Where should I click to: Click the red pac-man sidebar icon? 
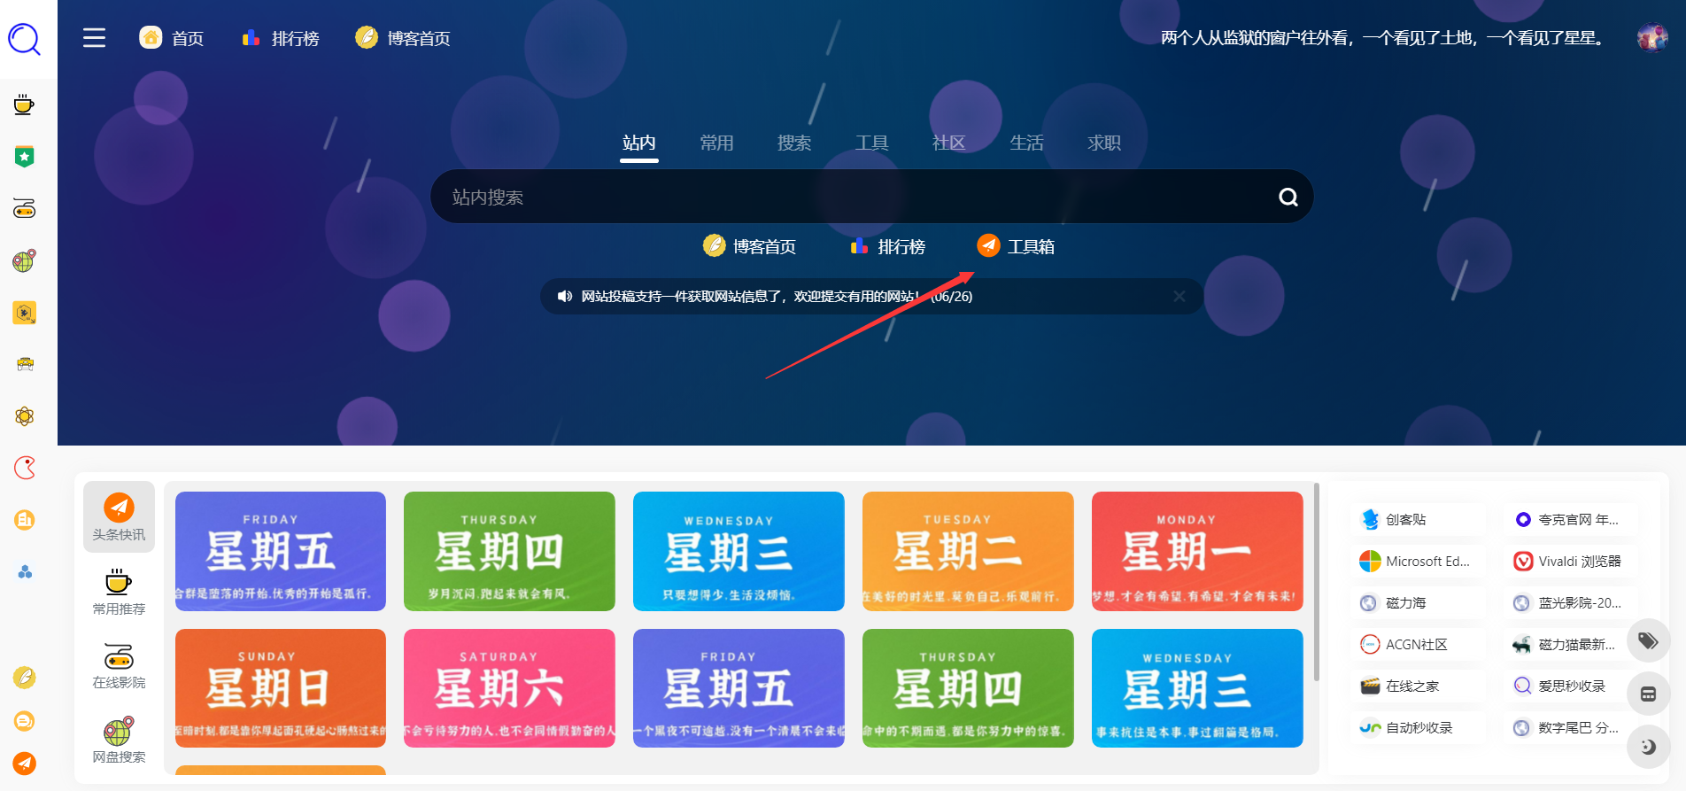coord(25,468)
